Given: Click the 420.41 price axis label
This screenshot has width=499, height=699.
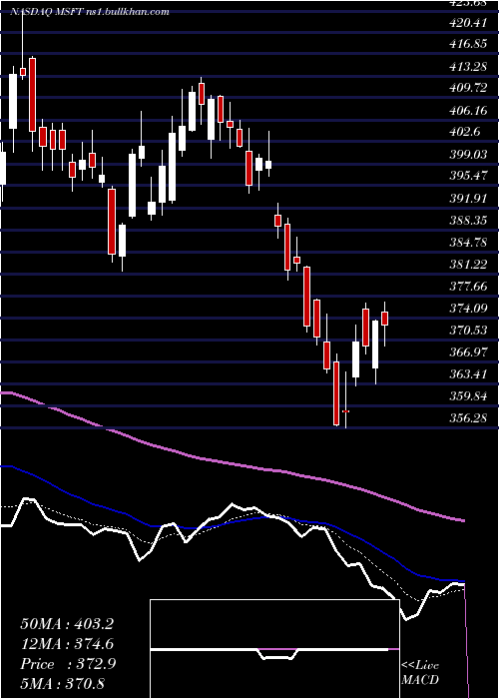Looking at the screenshot, I should (x=467, y=22).
